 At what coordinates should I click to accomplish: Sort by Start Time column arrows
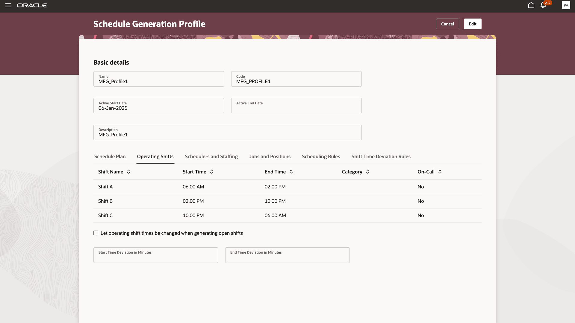(x=211, y=172)
